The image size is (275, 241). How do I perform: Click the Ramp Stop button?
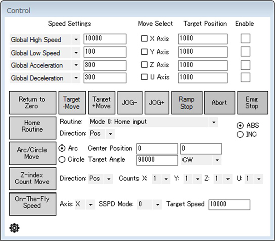(x=187, y=103)
